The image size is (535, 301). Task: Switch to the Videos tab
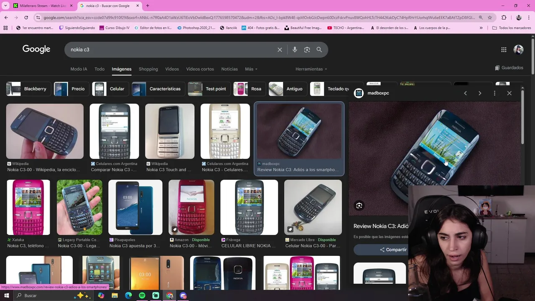pos(172,69)
